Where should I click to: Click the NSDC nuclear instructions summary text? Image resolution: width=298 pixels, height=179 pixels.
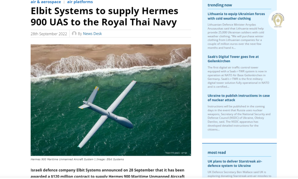pos(239,118)
